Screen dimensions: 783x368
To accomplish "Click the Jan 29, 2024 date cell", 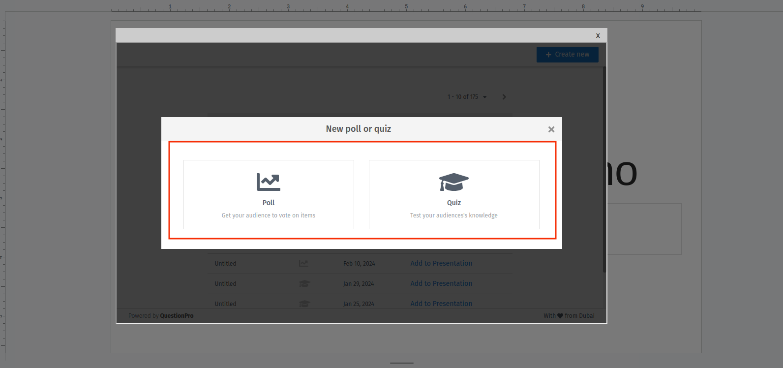I will pos(359,284).
